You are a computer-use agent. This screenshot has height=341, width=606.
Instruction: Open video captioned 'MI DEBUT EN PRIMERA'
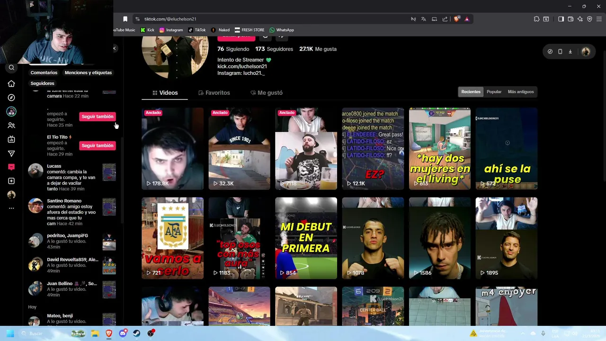[306, 238]
